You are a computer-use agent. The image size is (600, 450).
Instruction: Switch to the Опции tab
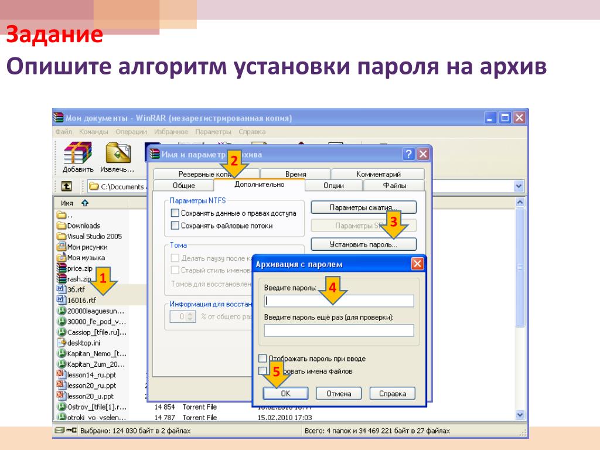pos(333,185)
